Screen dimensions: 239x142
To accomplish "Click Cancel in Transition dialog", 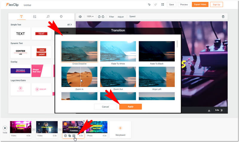I will pos(105,107).
